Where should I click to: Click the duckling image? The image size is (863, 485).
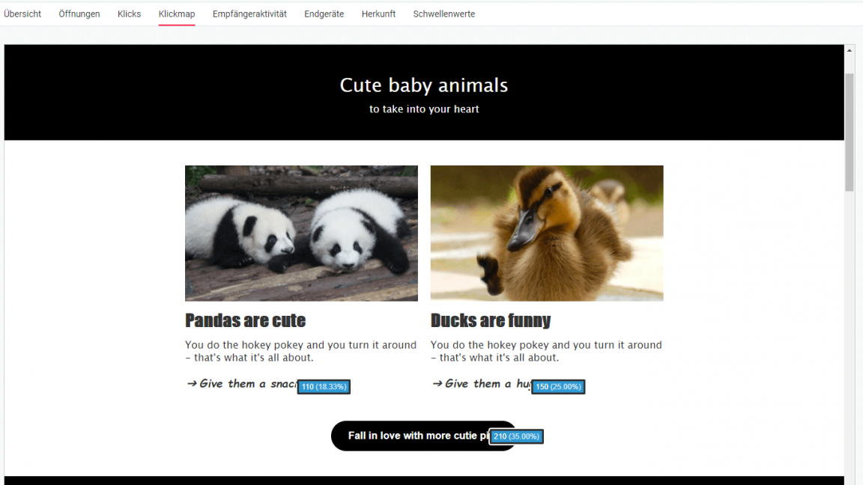(547, 233)
